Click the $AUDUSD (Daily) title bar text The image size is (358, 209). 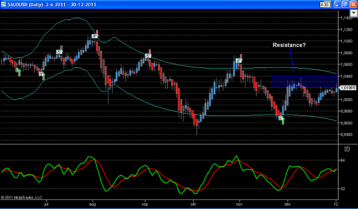(x=25, y=5)
